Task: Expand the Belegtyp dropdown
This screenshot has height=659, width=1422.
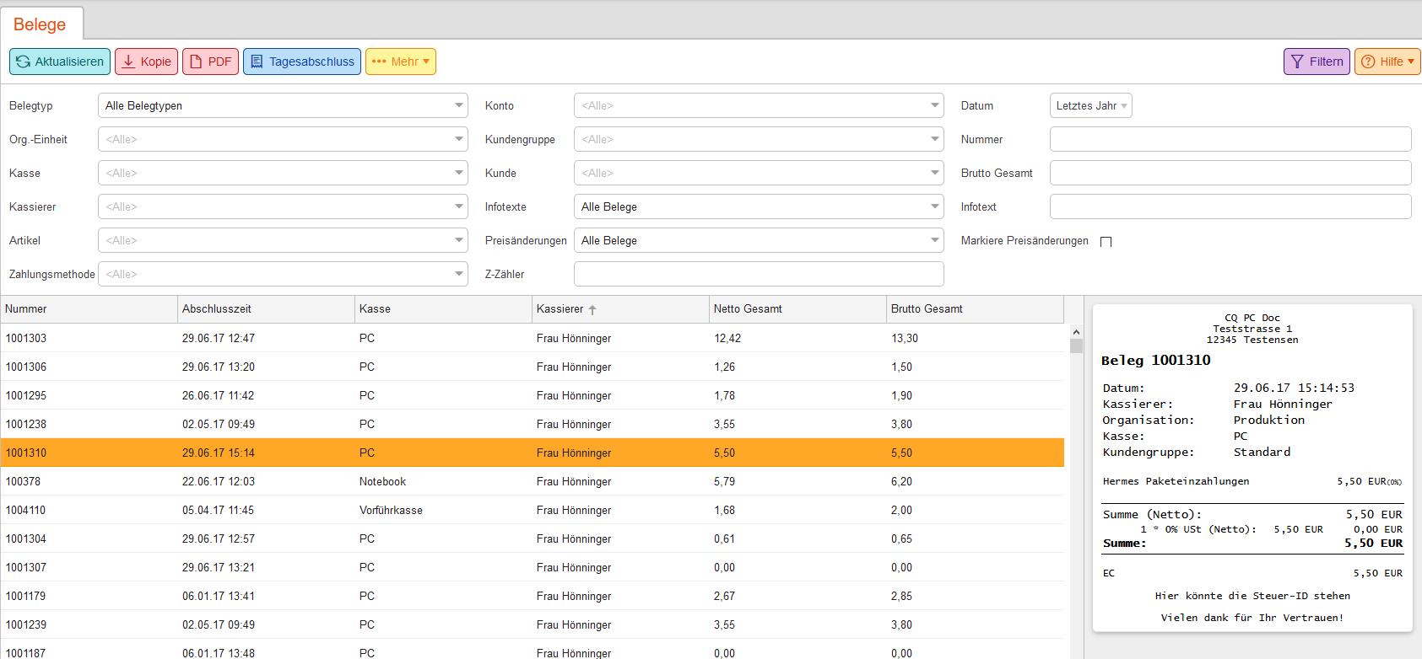Action: pos(458,105)
